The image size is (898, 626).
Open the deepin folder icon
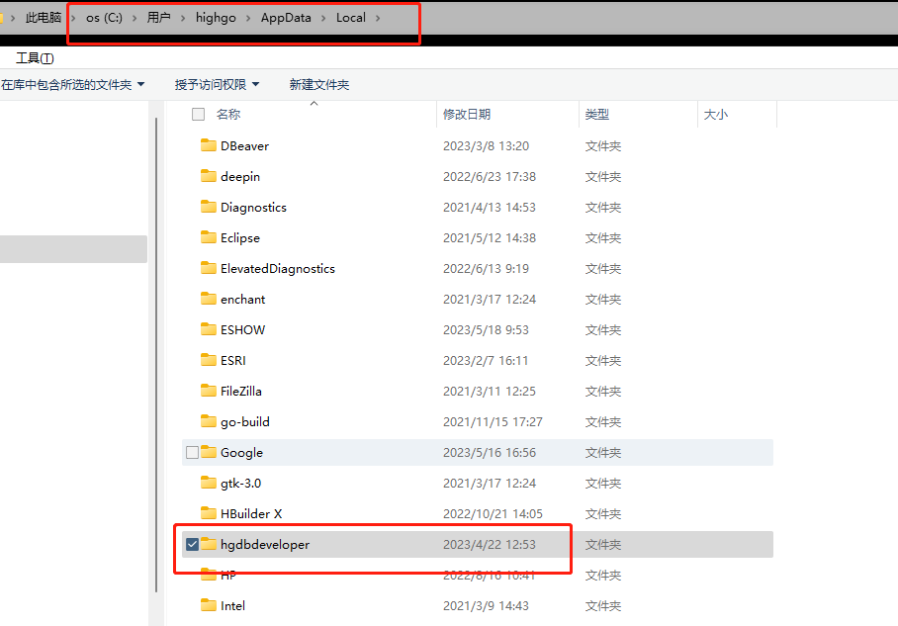click(x=209, y=176)
